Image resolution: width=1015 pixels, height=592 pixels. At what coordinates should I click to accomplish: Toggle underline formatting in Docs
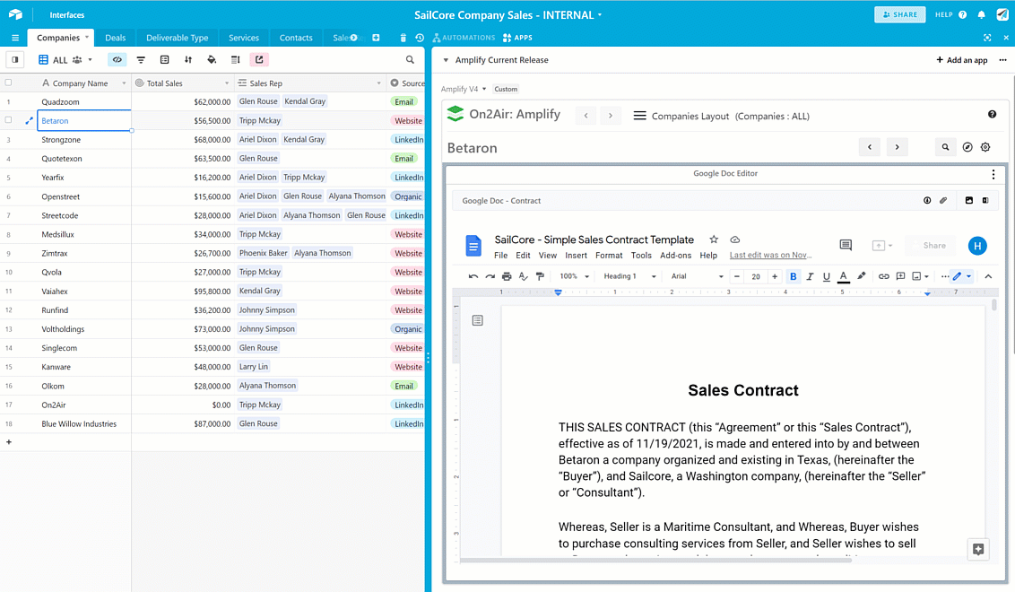tap(826, 276)
